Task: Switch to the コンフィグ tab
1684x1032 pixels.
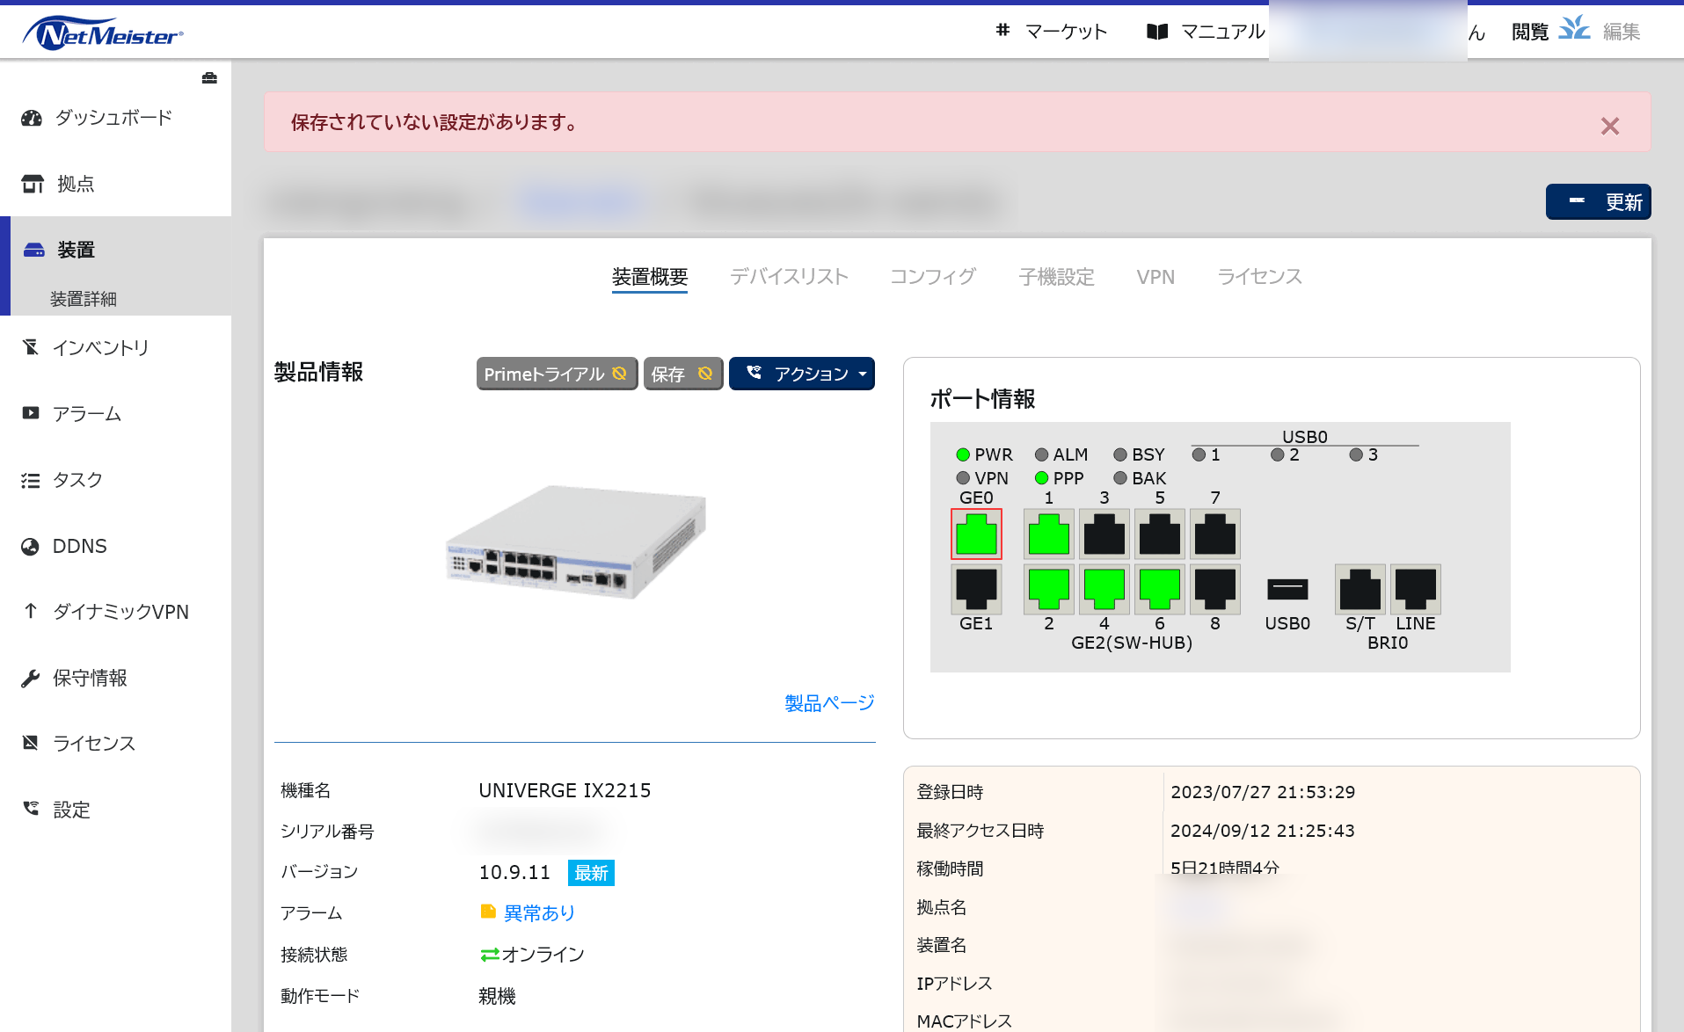Action: pos(932,276)
